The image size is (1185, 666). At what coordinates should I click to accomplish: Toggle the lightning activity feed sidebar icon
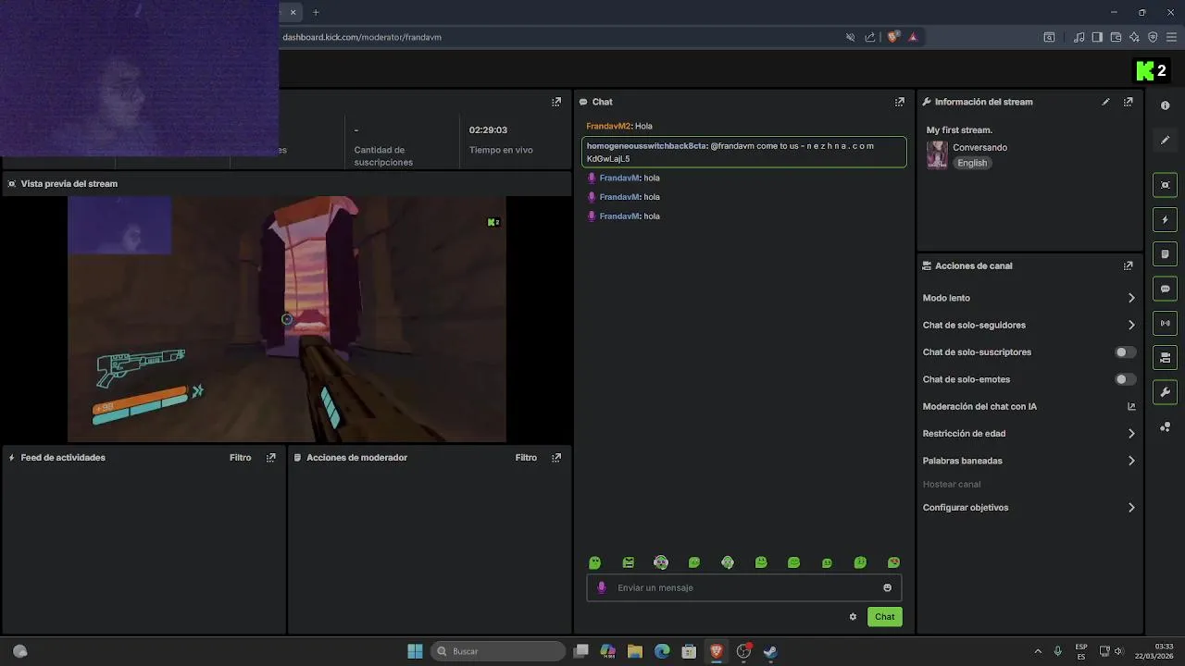pos(1165,219)
